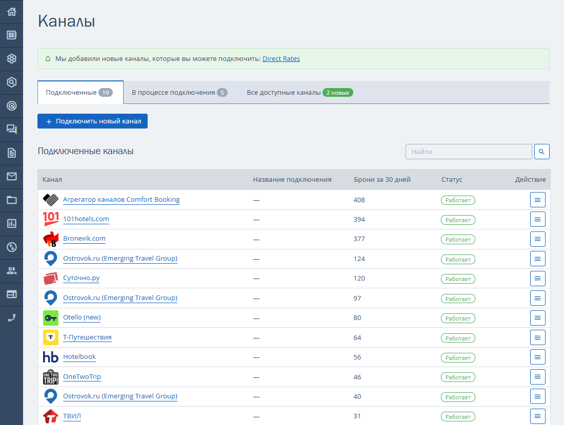The image size is (564, 425).
Task: Open action menu for ТВИЛ row
Action: 538,416
